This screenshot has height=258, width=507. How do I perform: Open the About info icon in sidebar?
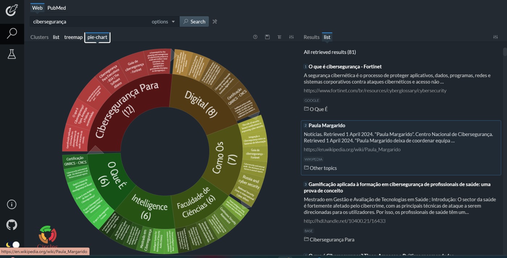click(12, 204)
